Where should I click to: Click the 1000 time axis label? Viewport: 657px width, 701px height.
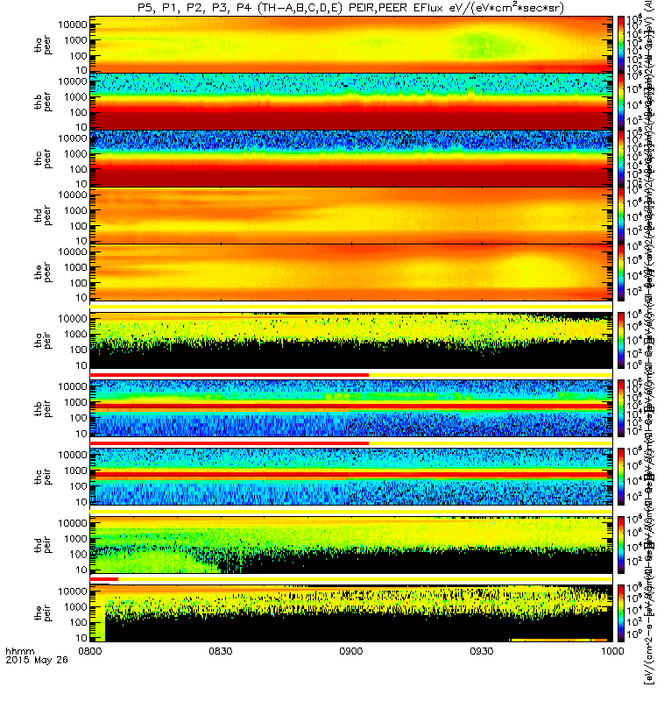pos(612,651)
